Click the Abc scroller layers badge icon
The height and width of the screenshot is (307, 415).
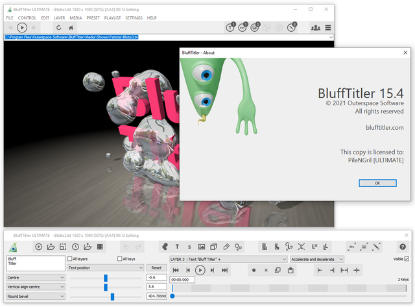[x=243, y=27]
